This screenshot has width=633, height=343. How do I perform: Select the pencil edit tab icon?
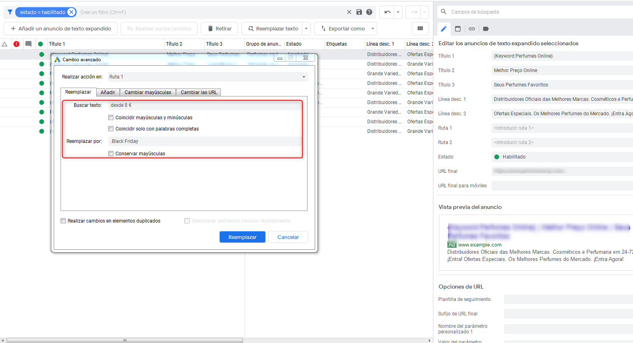(444, 29)
